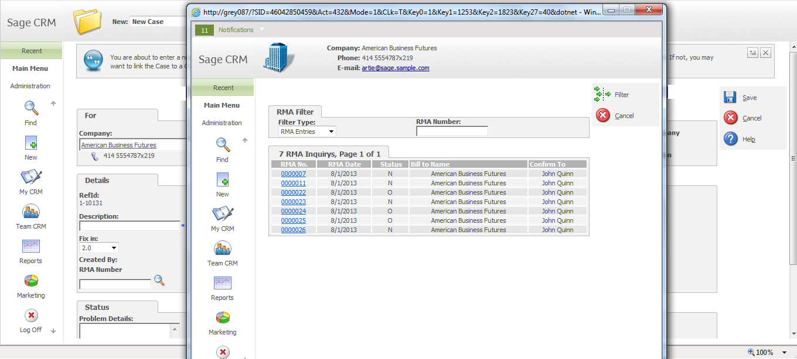
Task: Open RMA number 0000024
Action: tap(294, 211)
